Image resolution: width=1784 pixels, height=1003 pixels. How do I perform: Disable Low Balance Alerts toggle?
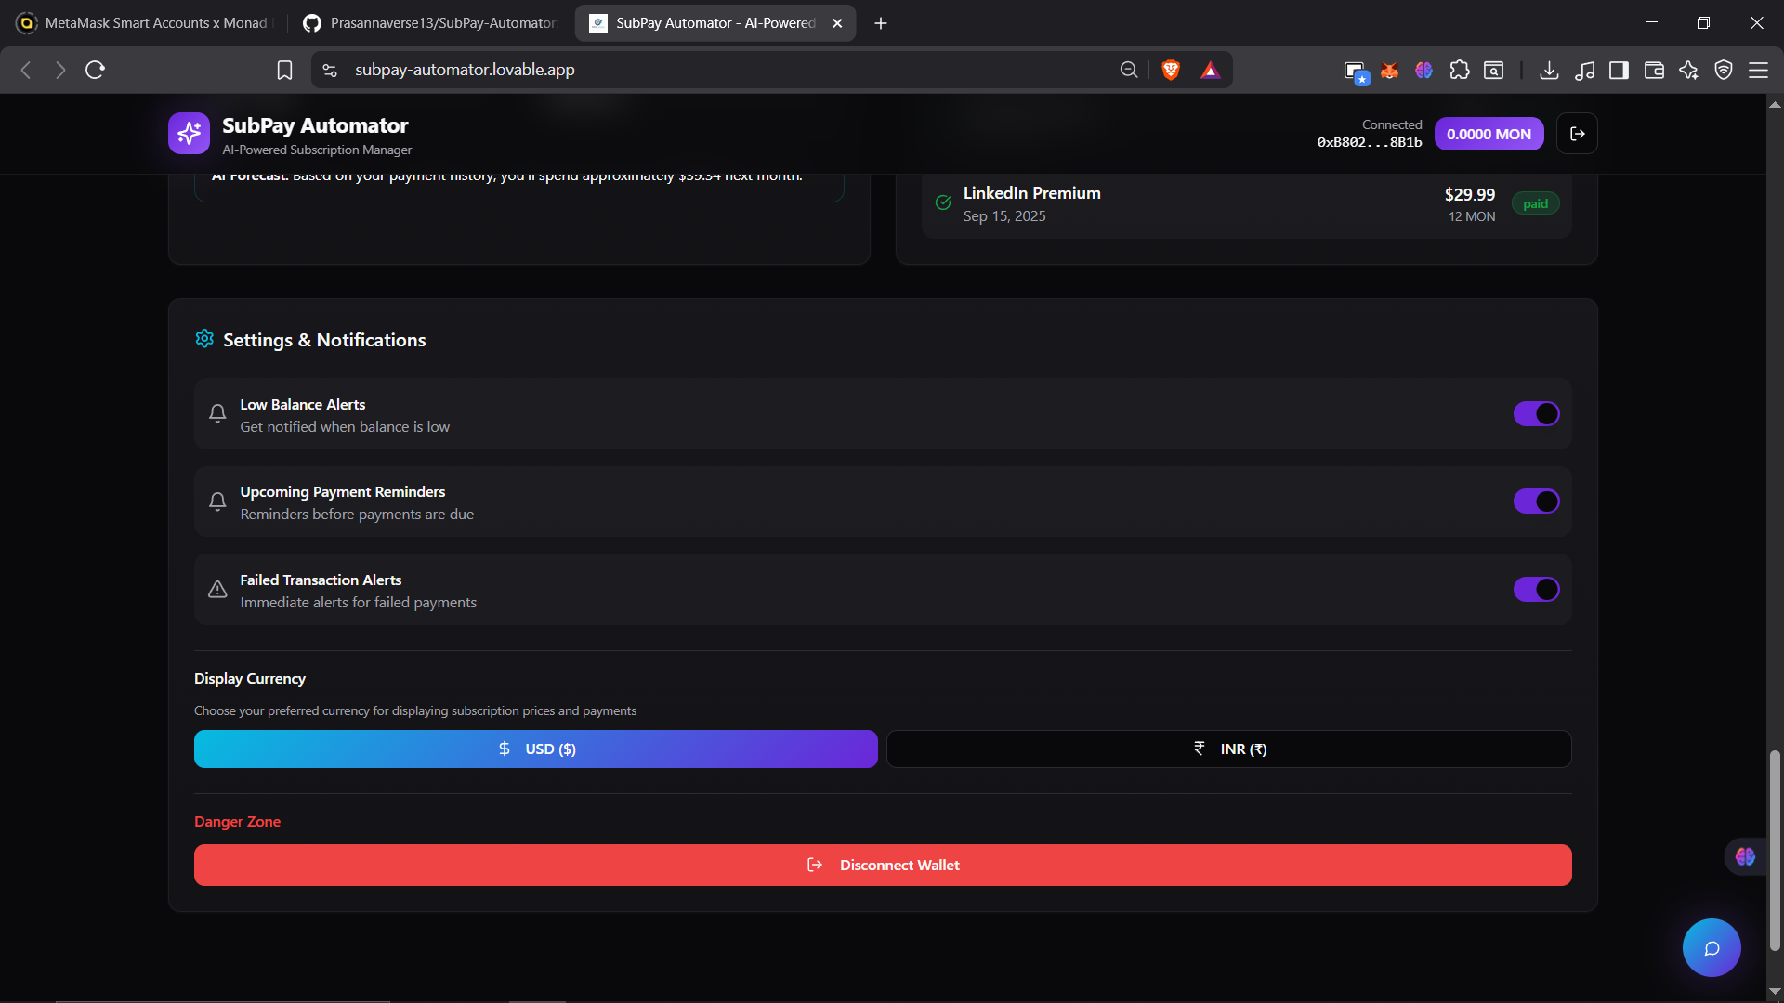pyautogui.click(x=1536, y=413)
